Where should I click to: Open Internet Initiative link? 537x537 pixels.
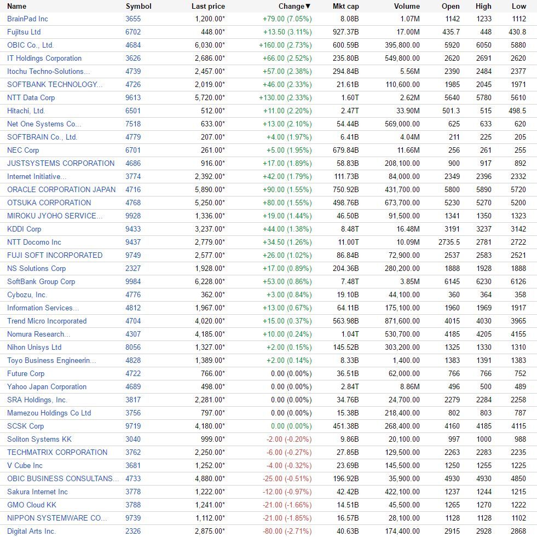pos(37,176)
